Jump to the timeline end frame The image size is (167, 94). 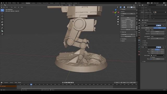(73, 83)
